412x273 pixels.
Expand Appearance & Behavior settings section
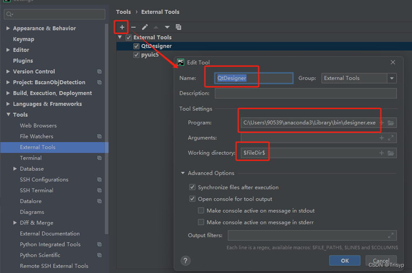8,28
